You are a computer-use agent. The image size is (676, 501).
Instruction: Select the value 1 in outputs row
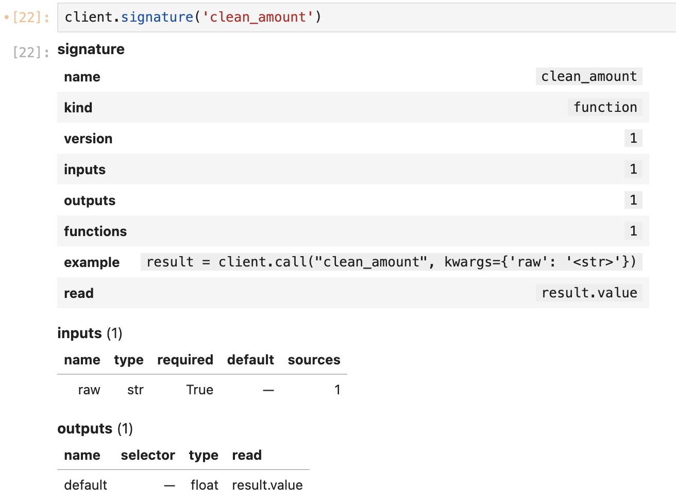[x=633, y=200]
